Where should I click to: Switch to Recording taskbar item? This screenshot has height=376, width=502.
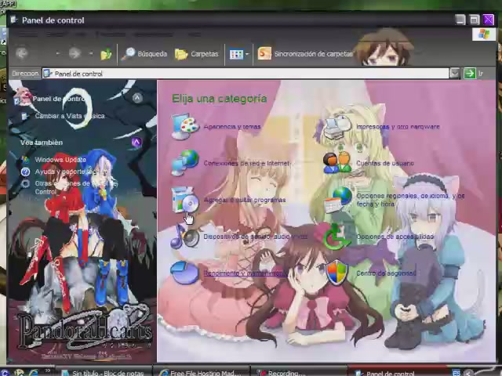299,372
